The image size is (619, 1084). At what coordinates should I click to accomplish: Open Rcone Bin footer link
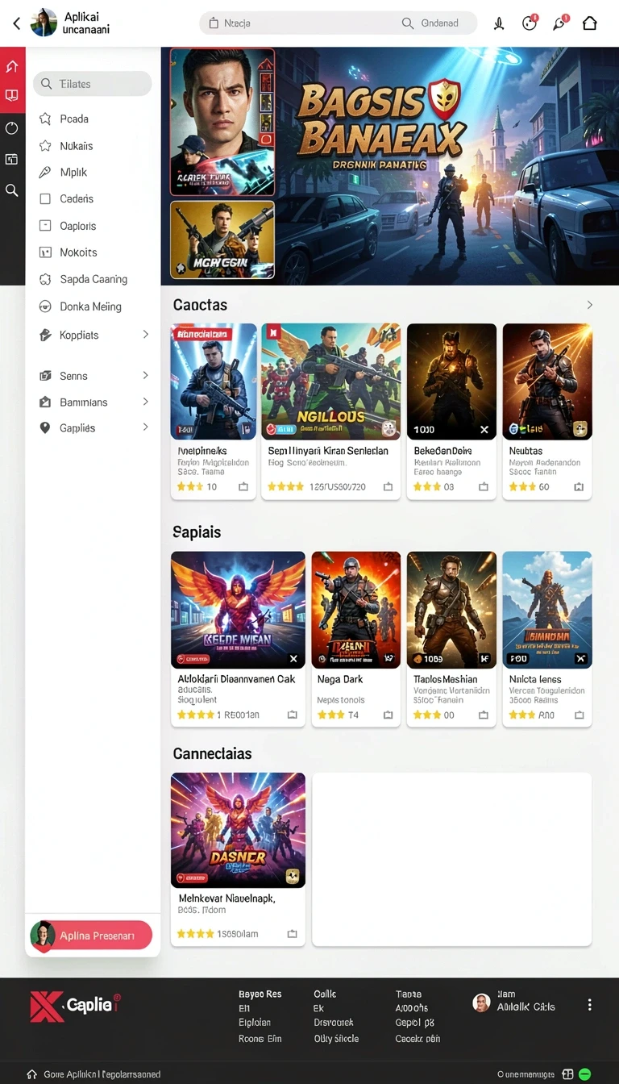(x=260, y=1039)
